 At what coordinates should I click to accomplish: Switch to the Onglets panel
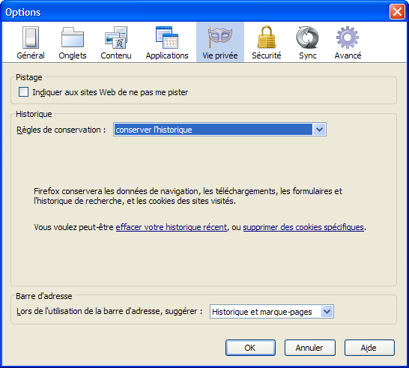tap(73, 43)
